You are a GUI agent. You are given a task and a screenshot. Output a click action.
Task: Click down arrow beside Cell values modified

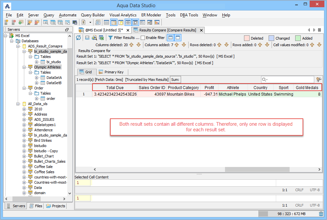[319, 45]
